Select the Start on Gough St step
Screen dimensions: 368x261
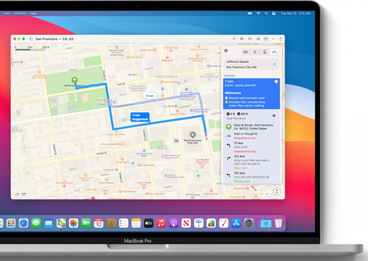(251, 136)
